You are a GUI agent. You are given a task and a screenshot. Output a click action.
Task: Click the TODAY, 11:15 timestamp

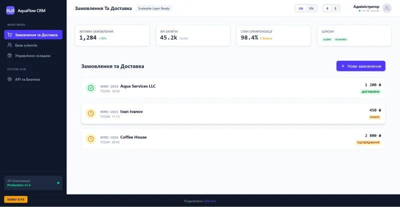[109, 117]
